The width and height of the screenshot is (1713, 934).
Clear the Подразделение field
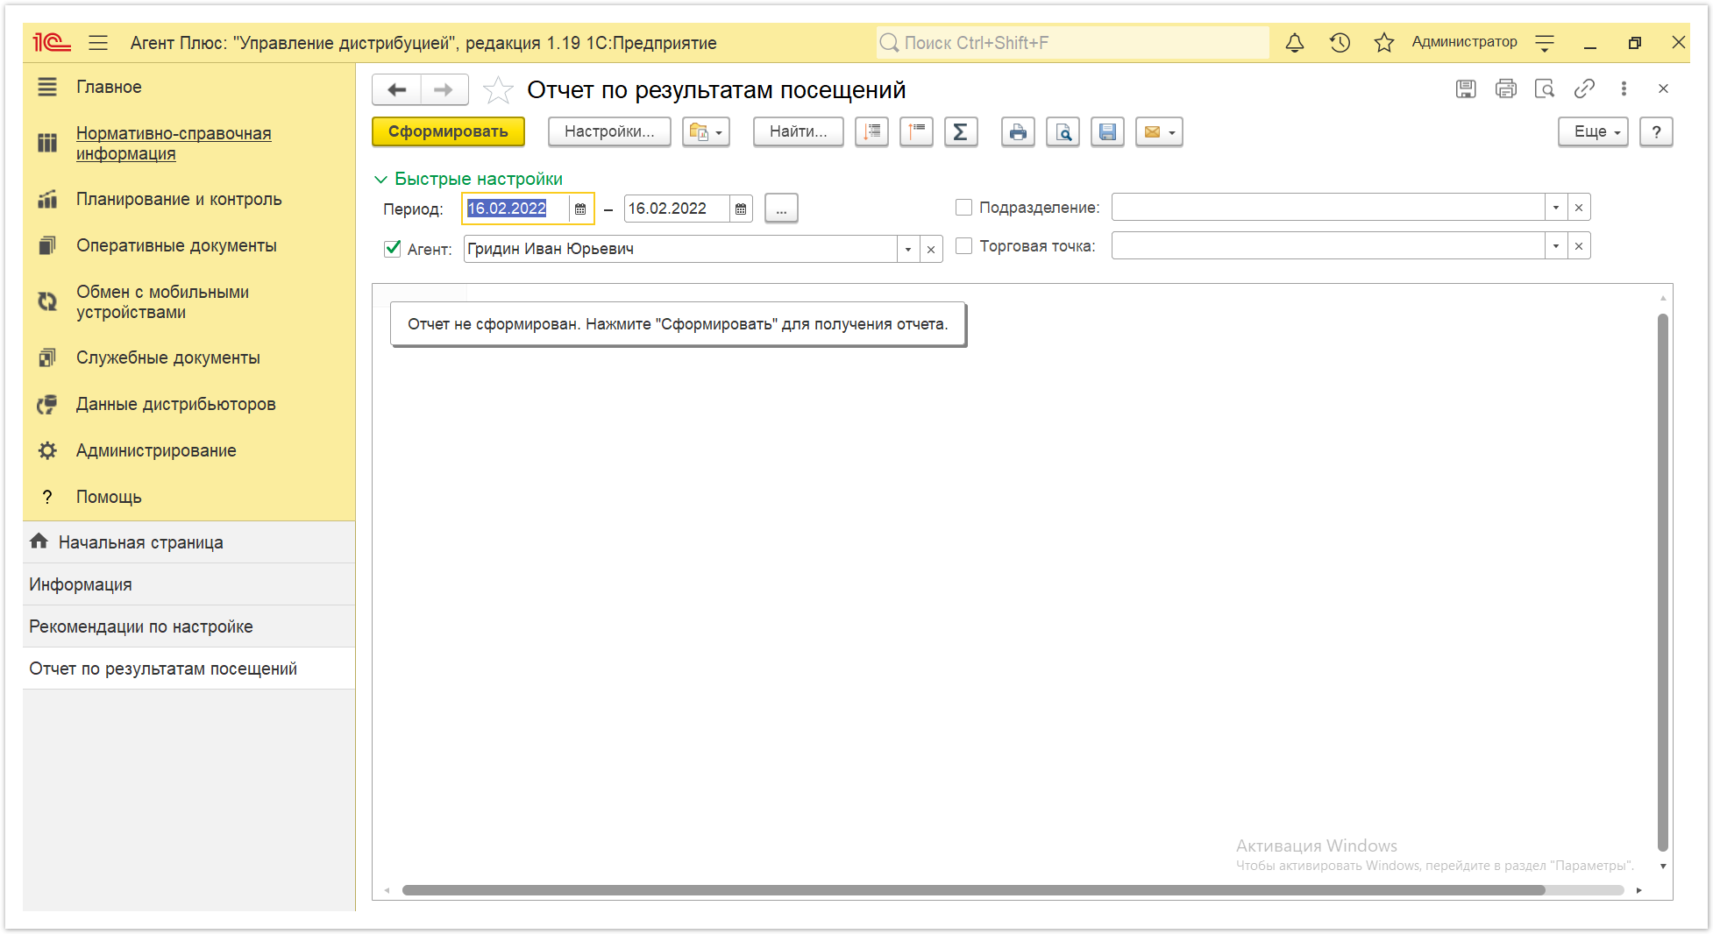pyautogui.click(x=1579, y=208)
